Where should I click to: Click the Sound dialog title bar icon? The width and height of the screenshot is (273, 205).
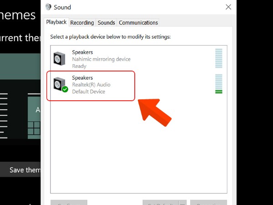coord(49,7)
